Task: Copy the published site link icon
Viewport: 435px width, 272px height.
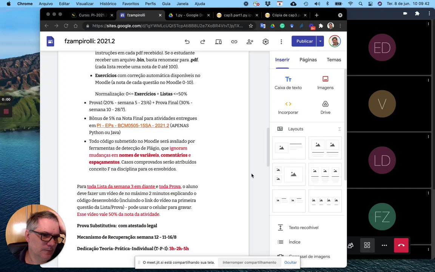Action: tap(234, 42)
